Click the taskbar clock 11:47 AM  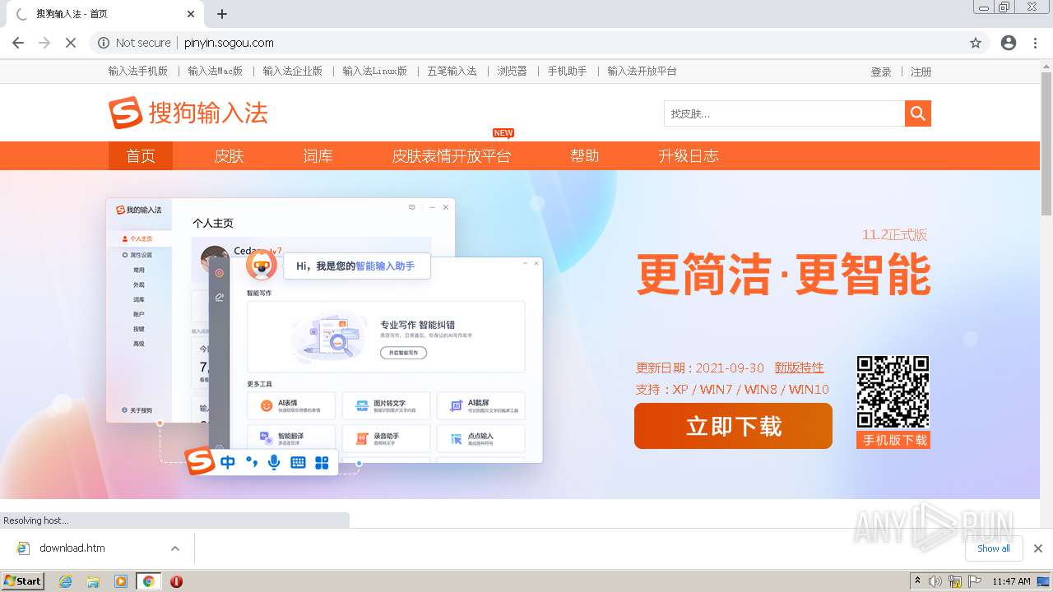point(1011,581)
